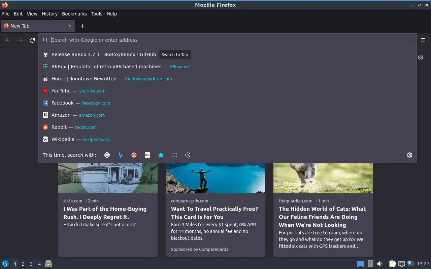This screenshot has width=431, height=269.
Task: Open Firefox hamburger application menu
Action: coord(423,40)
